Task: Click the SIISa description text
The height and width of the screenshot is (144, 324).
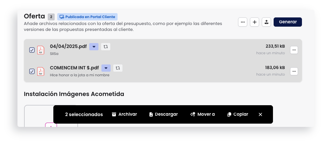Action: [54, 54]
